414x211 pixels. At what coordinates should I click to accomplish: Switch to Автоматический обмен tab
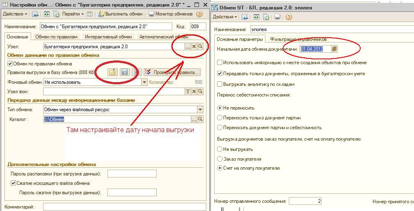164,37
